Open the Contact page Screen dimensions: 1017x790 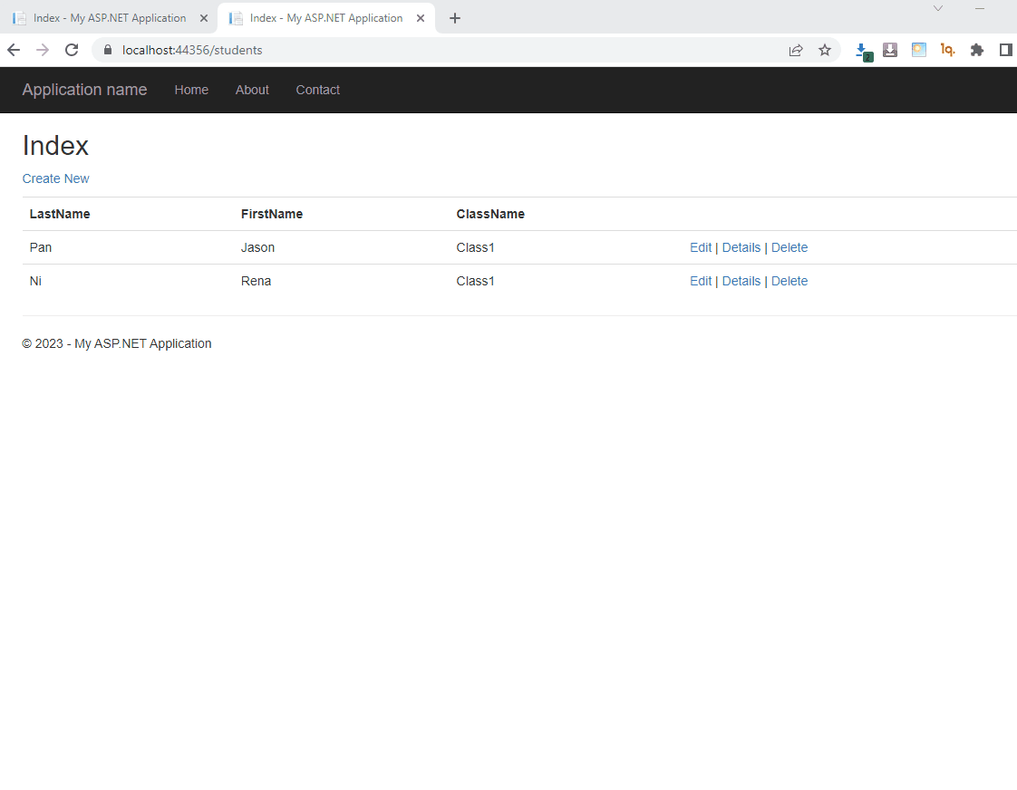(x=317, y=90)
